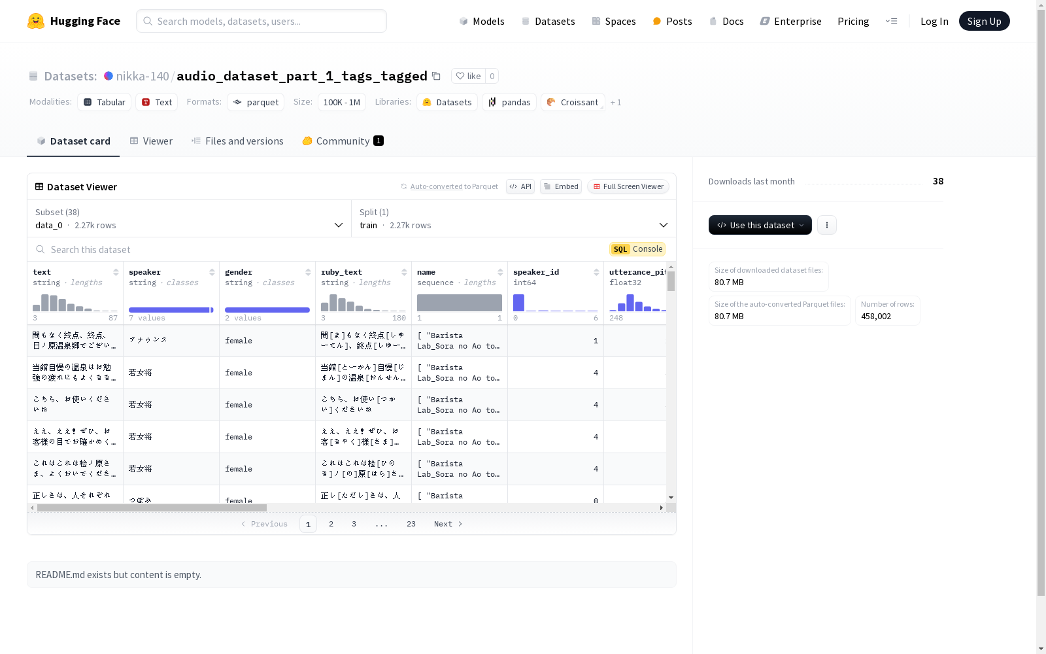Click the table scroll-right arrow
This screenshot has width=1046, height=654.
[x=661, y=508]
